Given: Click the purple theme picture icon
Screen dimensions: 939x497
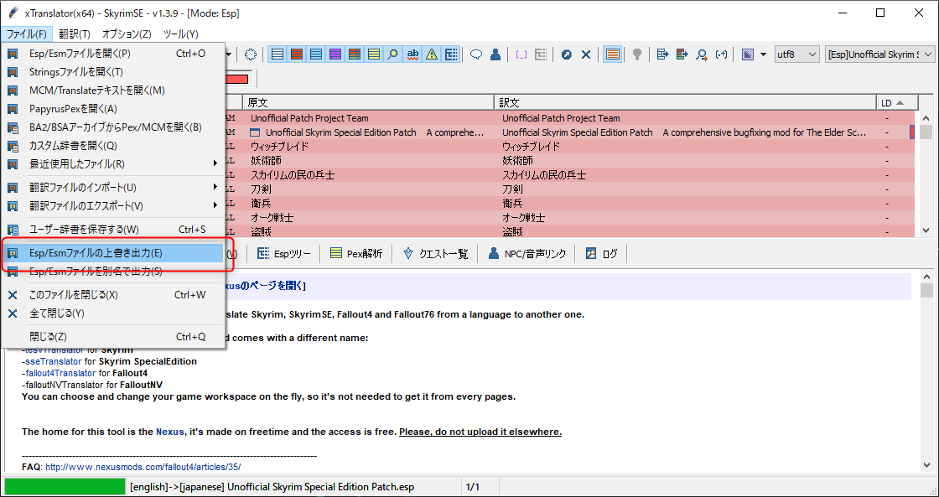Looking at the screenshot, I should (747, 54).
